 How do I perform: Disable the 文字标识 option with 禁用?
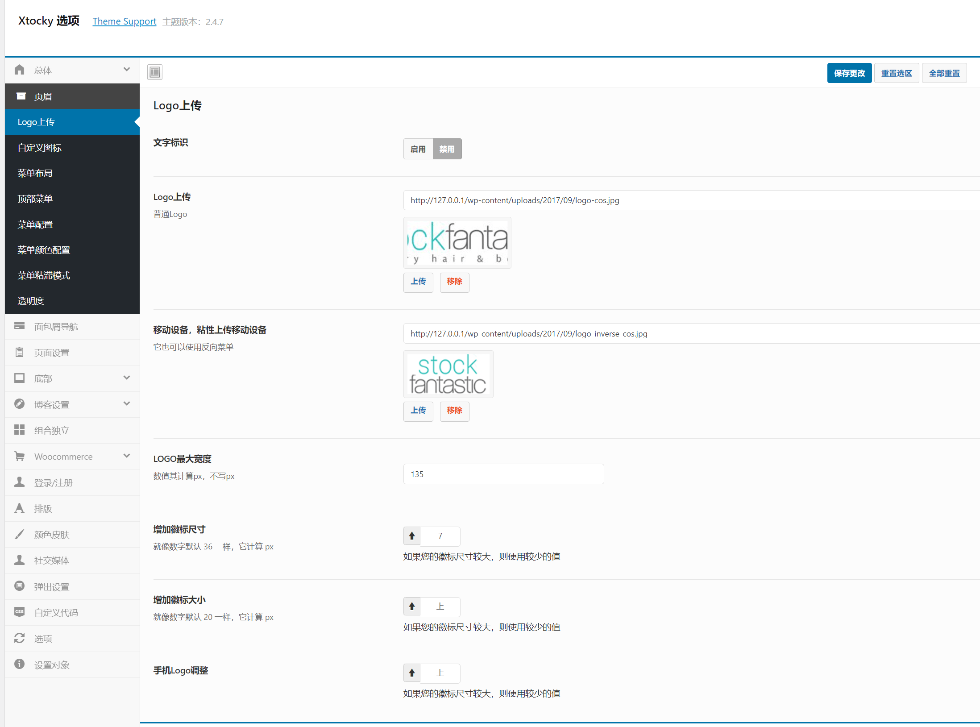point(447,149)
